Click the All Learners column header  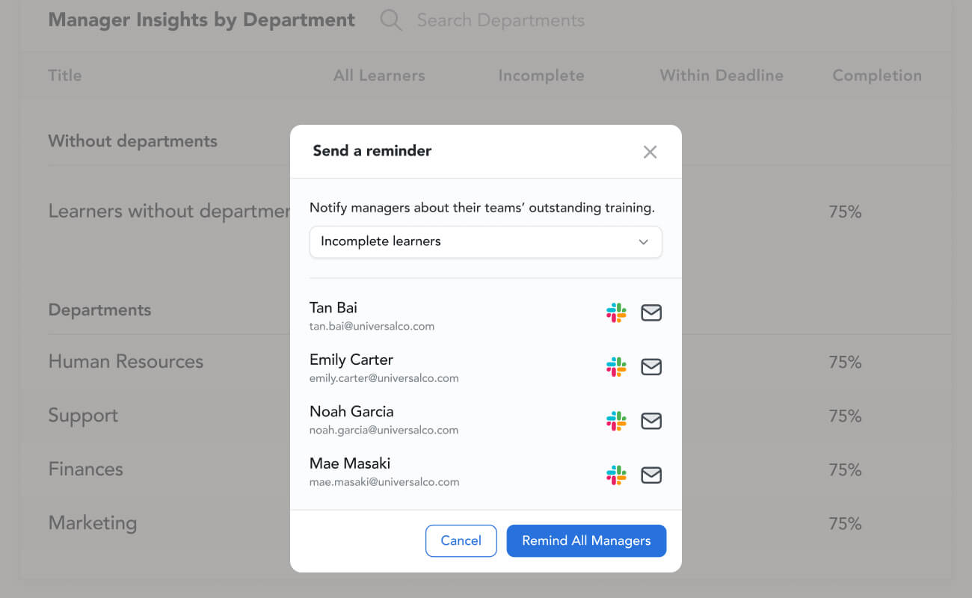(379, 75)
